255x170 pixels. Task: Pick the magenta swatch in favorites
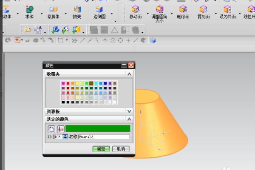coord(63,83)
